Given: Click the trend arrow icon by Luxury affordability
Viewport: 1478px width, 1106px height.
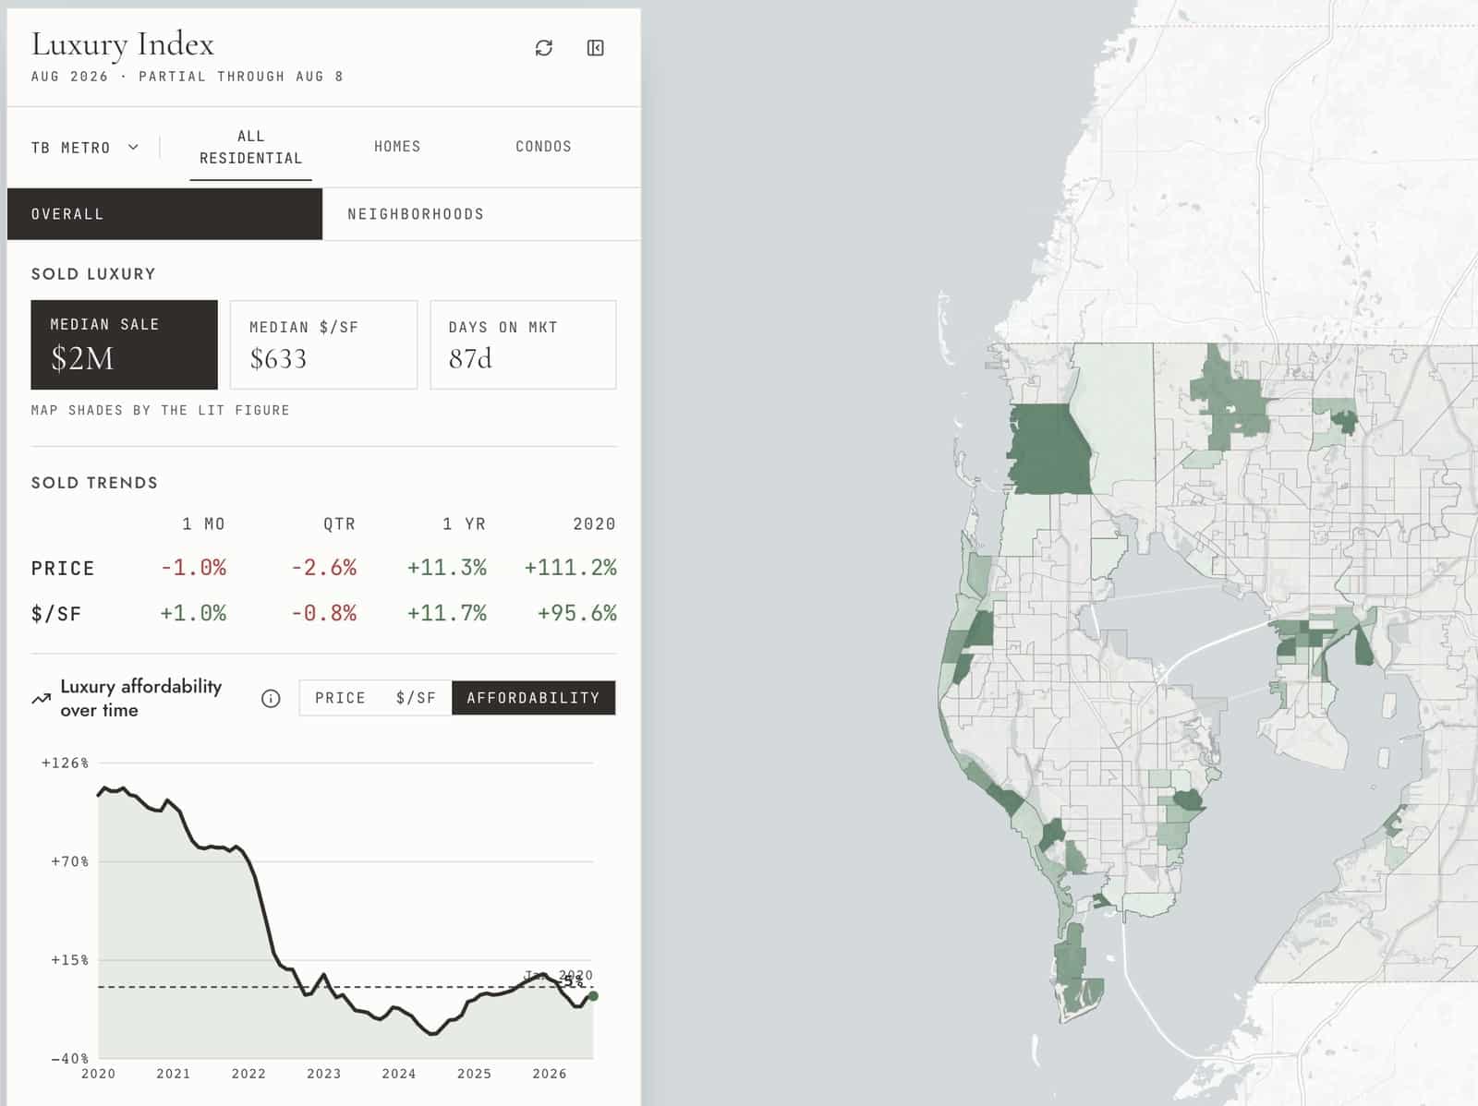Looking at the screenshot, I should pyautogui.click(x=41, y=699).
